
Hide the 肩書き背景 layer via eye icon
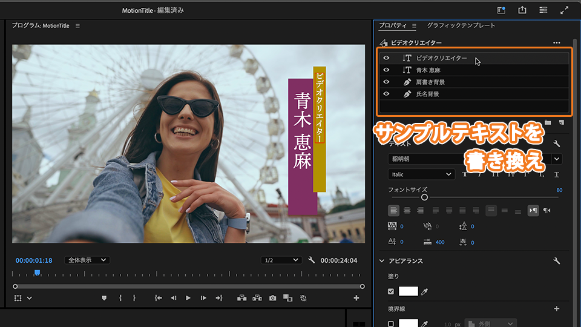(386, 82)
